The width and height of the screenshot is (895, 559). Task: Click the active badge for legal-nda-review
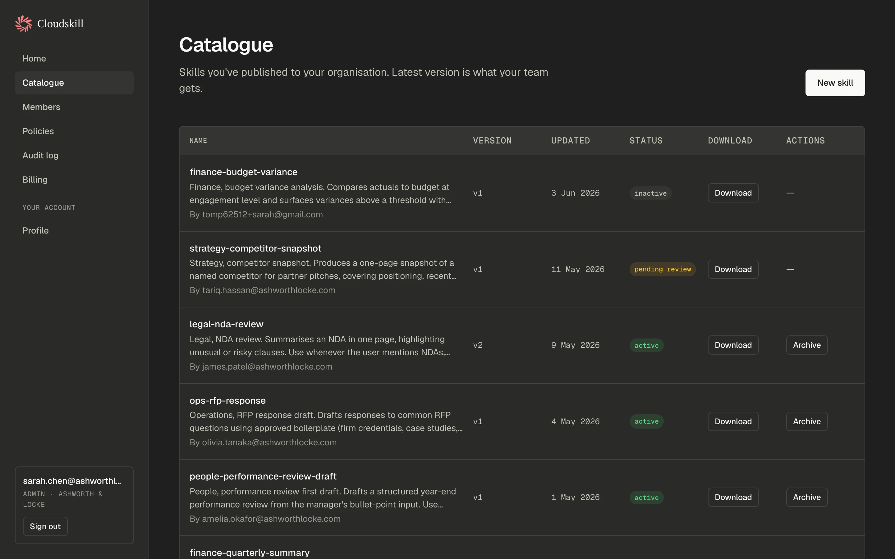point(646,345)
